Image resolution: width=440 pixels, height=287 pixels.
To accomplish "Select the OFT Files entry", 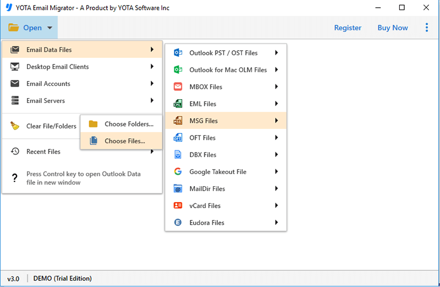I will [x=226, y=138].
